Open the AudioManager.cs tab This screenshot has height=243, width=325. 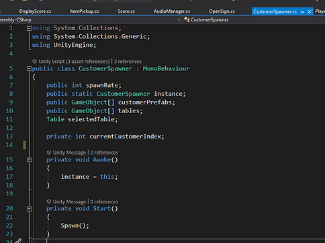pos(172,11)
